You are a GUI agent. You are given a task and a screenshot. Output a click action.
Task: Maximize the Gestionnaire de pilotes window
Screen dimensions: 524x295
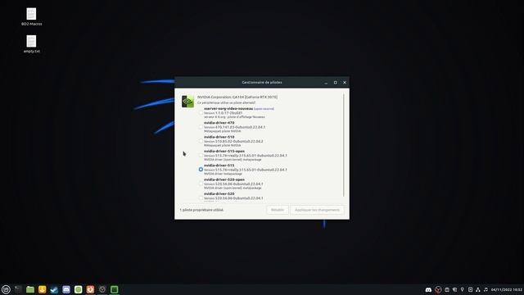pos(335,83)
